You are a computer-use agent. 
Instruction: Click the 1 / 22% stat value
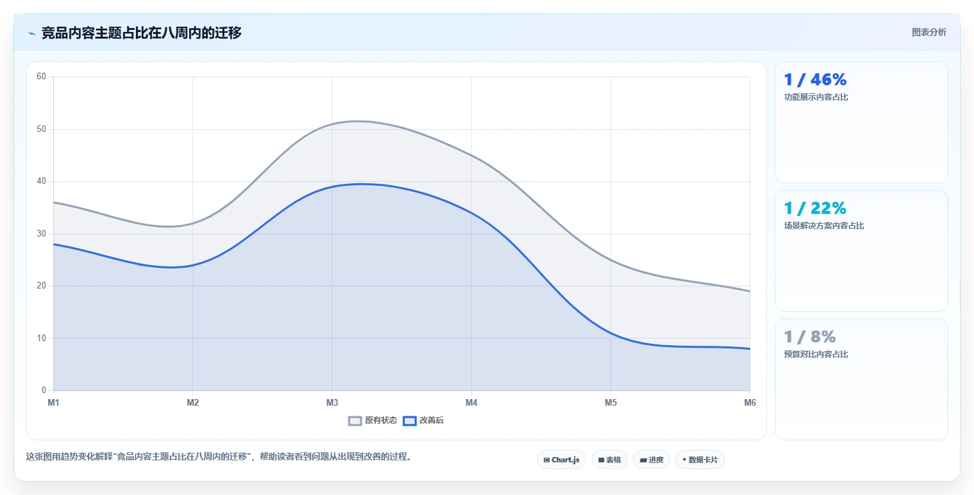(815, 209)
